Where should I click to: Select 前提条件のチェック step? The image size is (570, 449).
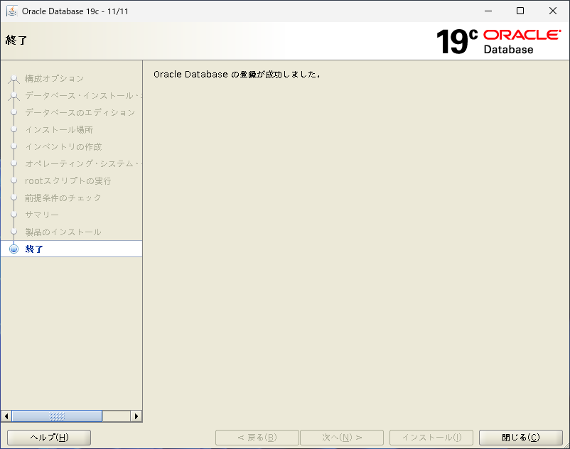[x=63, y=198]
